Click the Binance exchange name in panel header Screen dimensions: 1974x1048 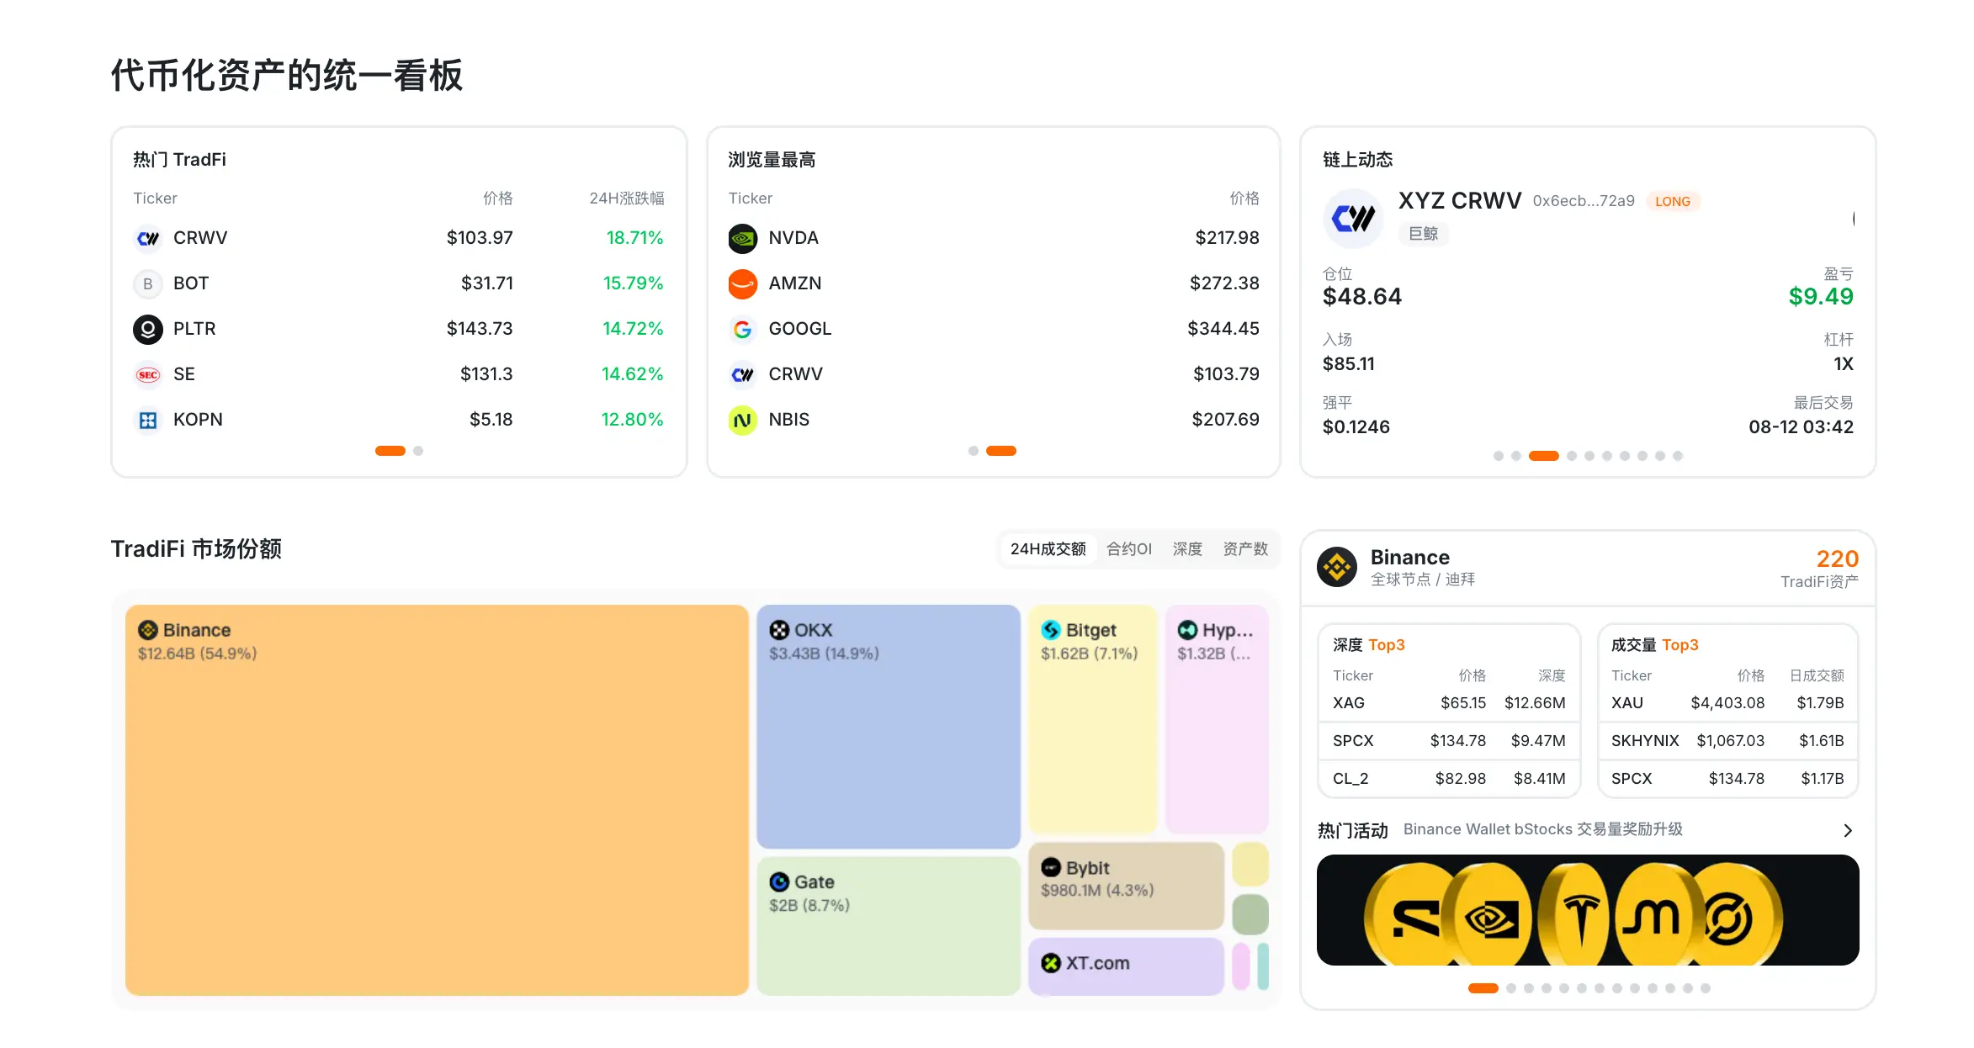click(1409, 558)
